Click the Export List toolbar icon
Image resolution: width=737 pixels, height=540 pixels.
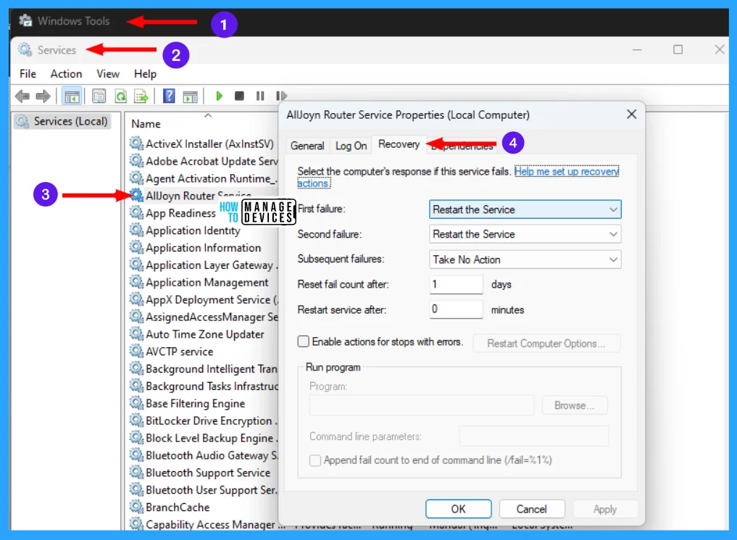pos(141,96)
